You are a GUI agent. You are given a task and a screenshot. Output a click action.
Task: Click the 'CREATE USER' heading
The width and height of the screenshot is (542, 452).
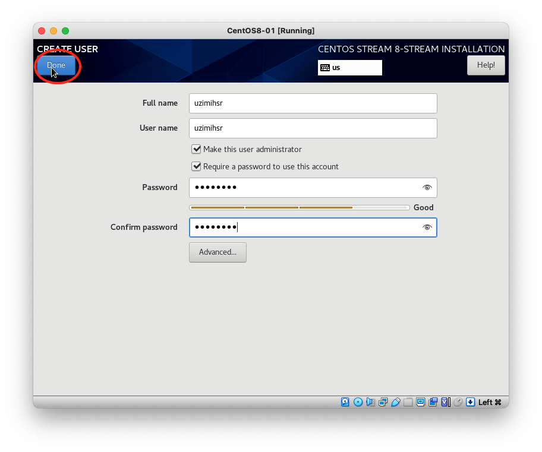point(67,49)
